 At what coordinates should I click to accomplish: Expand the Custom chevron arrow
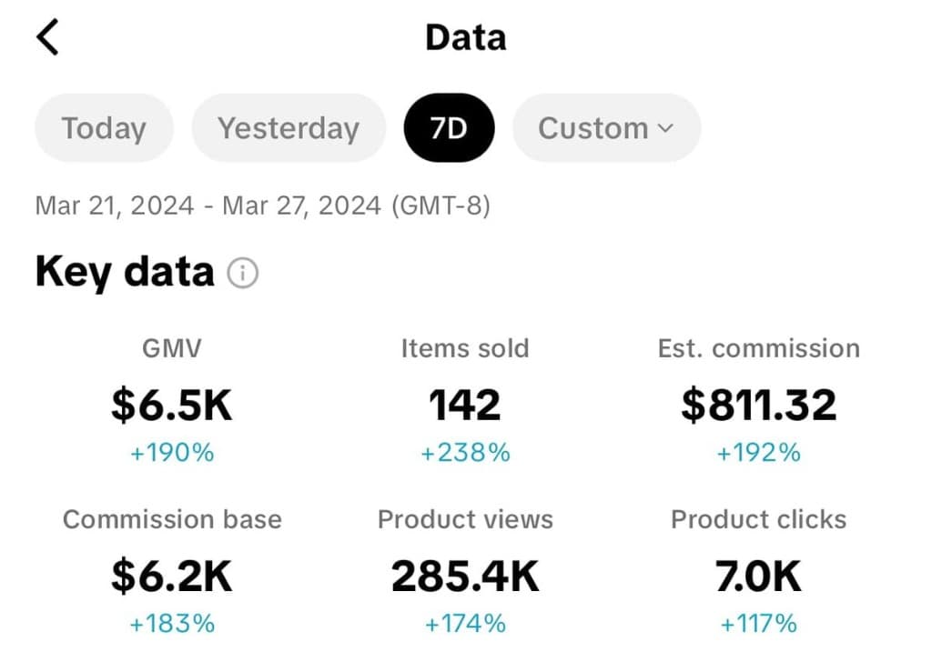pos(664,128)
